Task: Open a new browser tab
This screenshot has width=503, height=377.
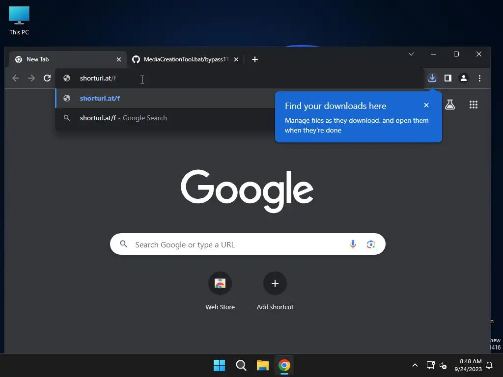Action: [255, 59]
